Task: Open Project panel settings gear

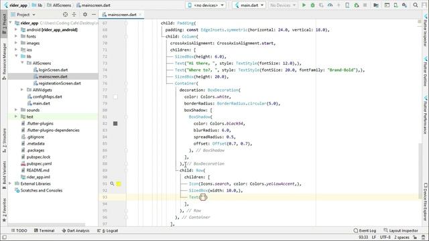Action: [x=85, y=15]
